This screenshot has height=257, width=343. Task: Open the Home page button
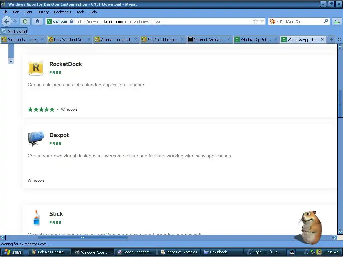38,21
